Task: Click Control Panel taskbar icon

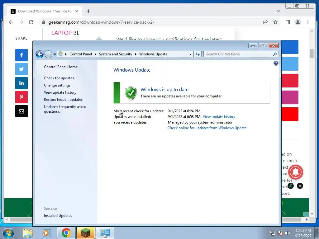Action: 105,233
